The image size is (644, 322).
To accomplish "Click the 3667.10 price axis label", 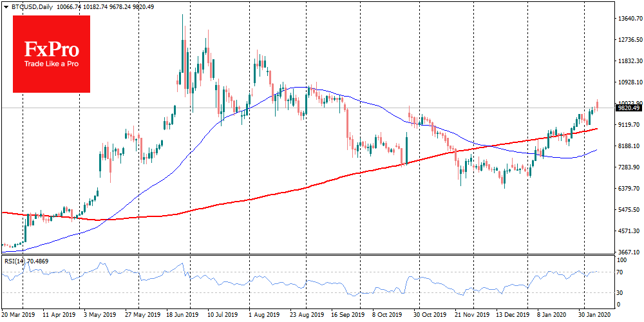I will point(629,252).
